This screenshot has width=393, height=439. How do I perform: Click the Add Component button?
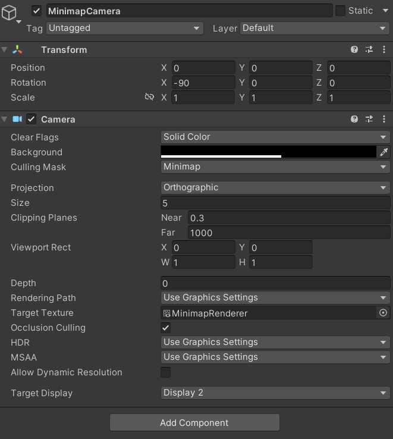click(x=194, y=422)
